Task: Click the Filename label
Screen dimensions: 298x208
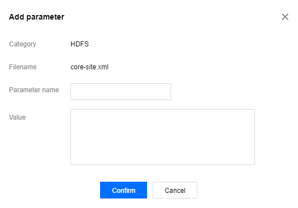Action: (x=23, y=67)
